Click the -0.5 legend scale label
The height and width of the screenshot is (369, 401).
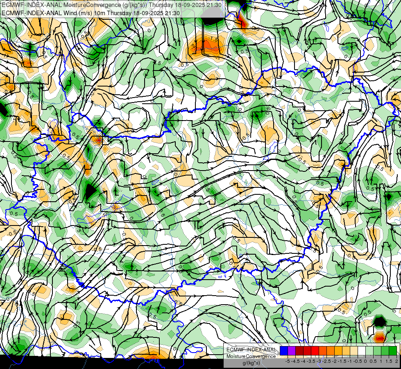pyautogui.click(x=358, y=361)
